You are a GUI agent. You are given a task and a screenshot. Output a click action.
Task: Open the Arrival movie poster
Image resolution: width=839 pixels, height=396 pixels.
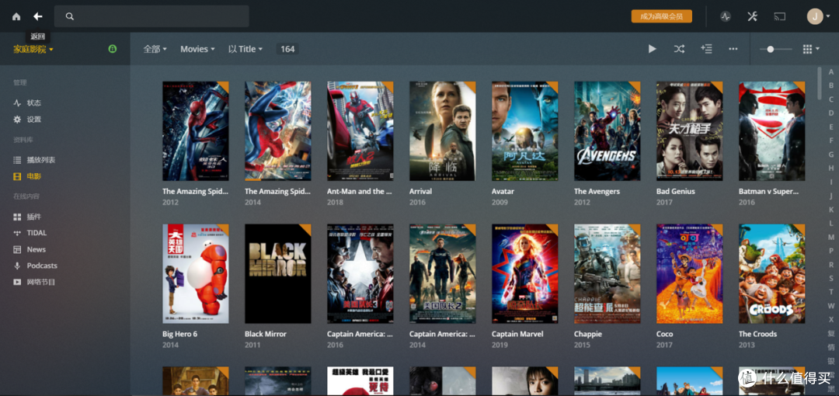pyautogui.click(x=443, y=131)
